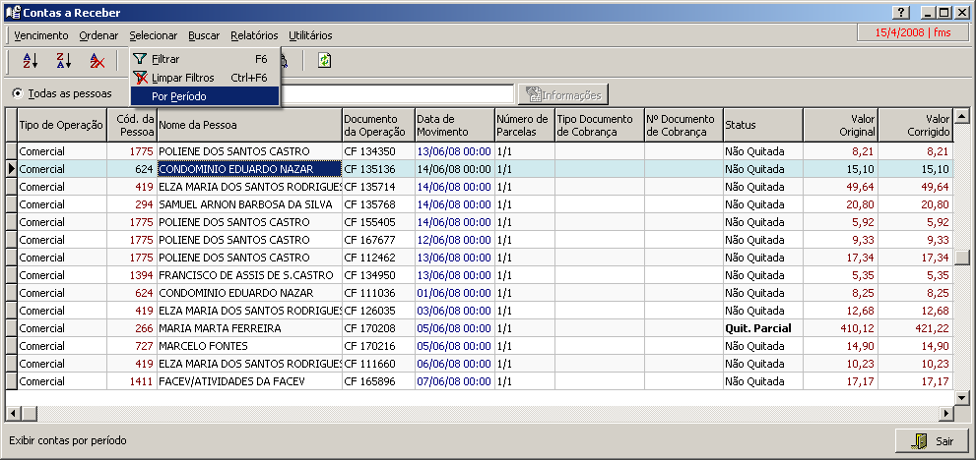This screenshot has width=976, height=460.
Task: Click the date cell 01/06/08 00:00
Action: pyautogui.click(x=455, y=293)
